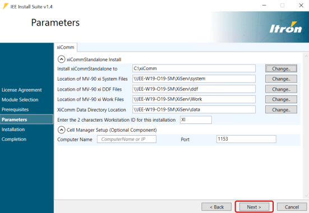Focus the MV-90 xi DDF Files path field
Viewport: 309px width, 213px height.
194,89
